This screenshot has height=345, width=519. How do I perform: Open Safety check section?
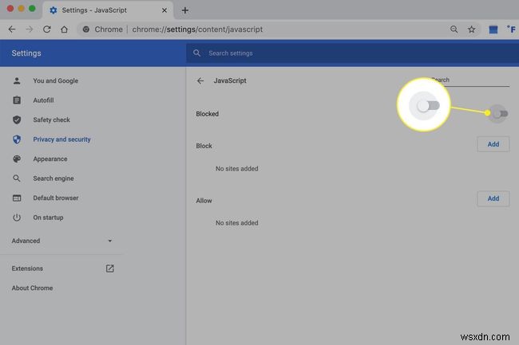[x=51, y=120]
